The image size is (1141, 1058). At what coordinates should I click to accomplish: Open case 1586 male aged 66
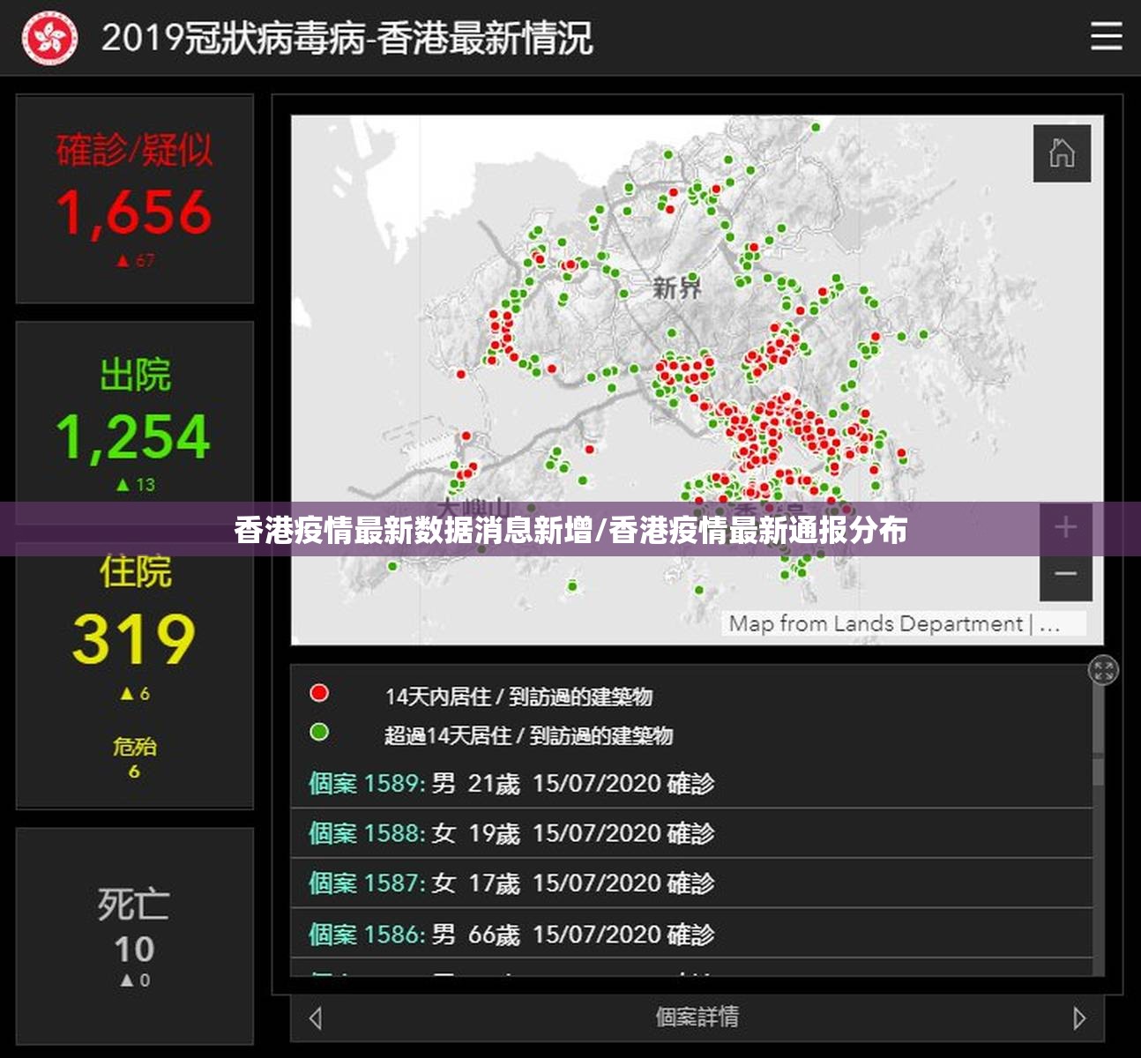point(511,934)
